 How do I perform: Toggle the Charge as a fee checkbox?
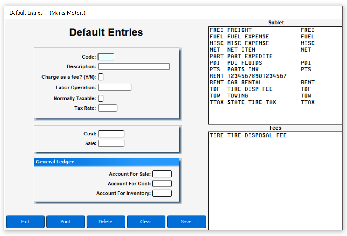[101, 77]
